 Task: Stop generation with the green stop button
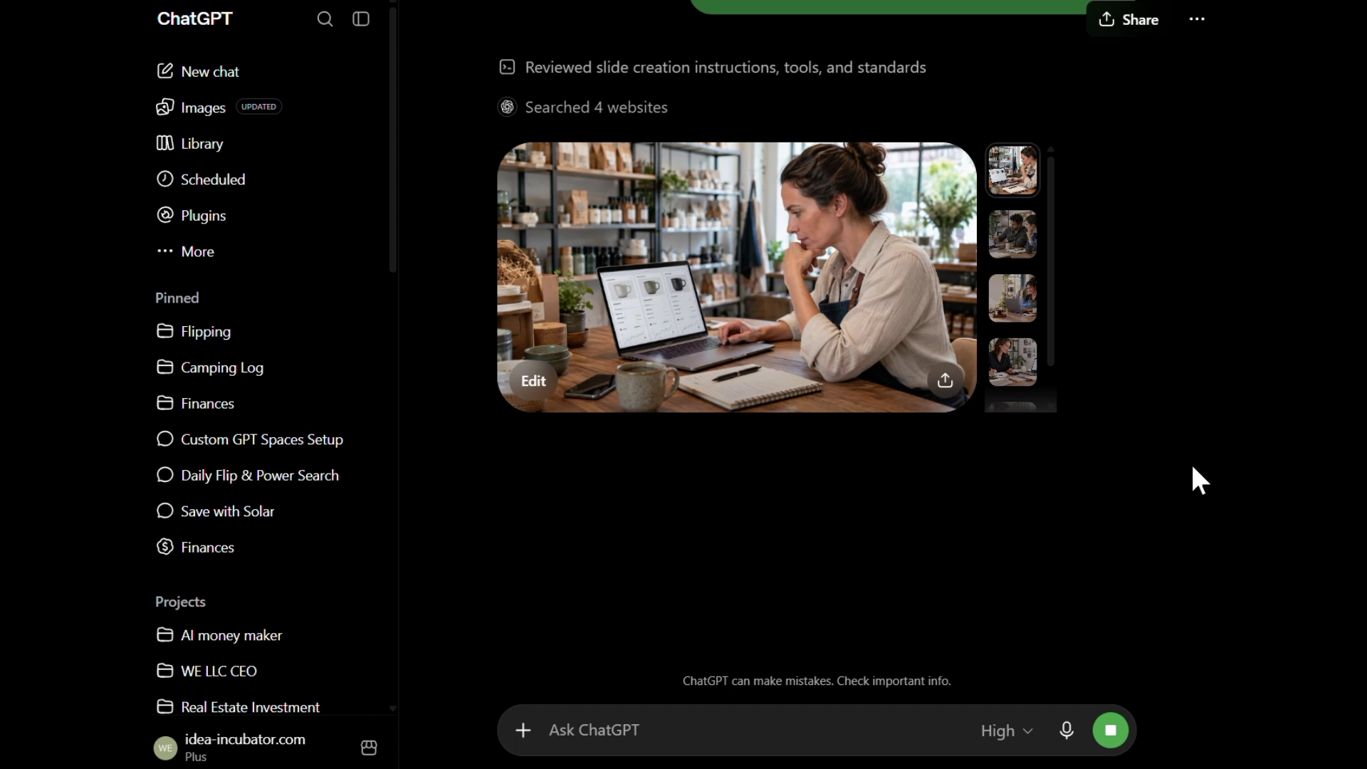click(x=1111, y=731)
